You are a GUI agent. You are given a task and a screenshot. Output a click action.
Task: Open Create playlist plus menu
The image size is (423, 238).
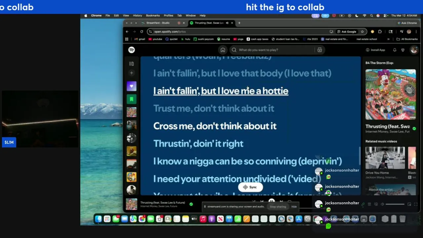pos(132,73)
